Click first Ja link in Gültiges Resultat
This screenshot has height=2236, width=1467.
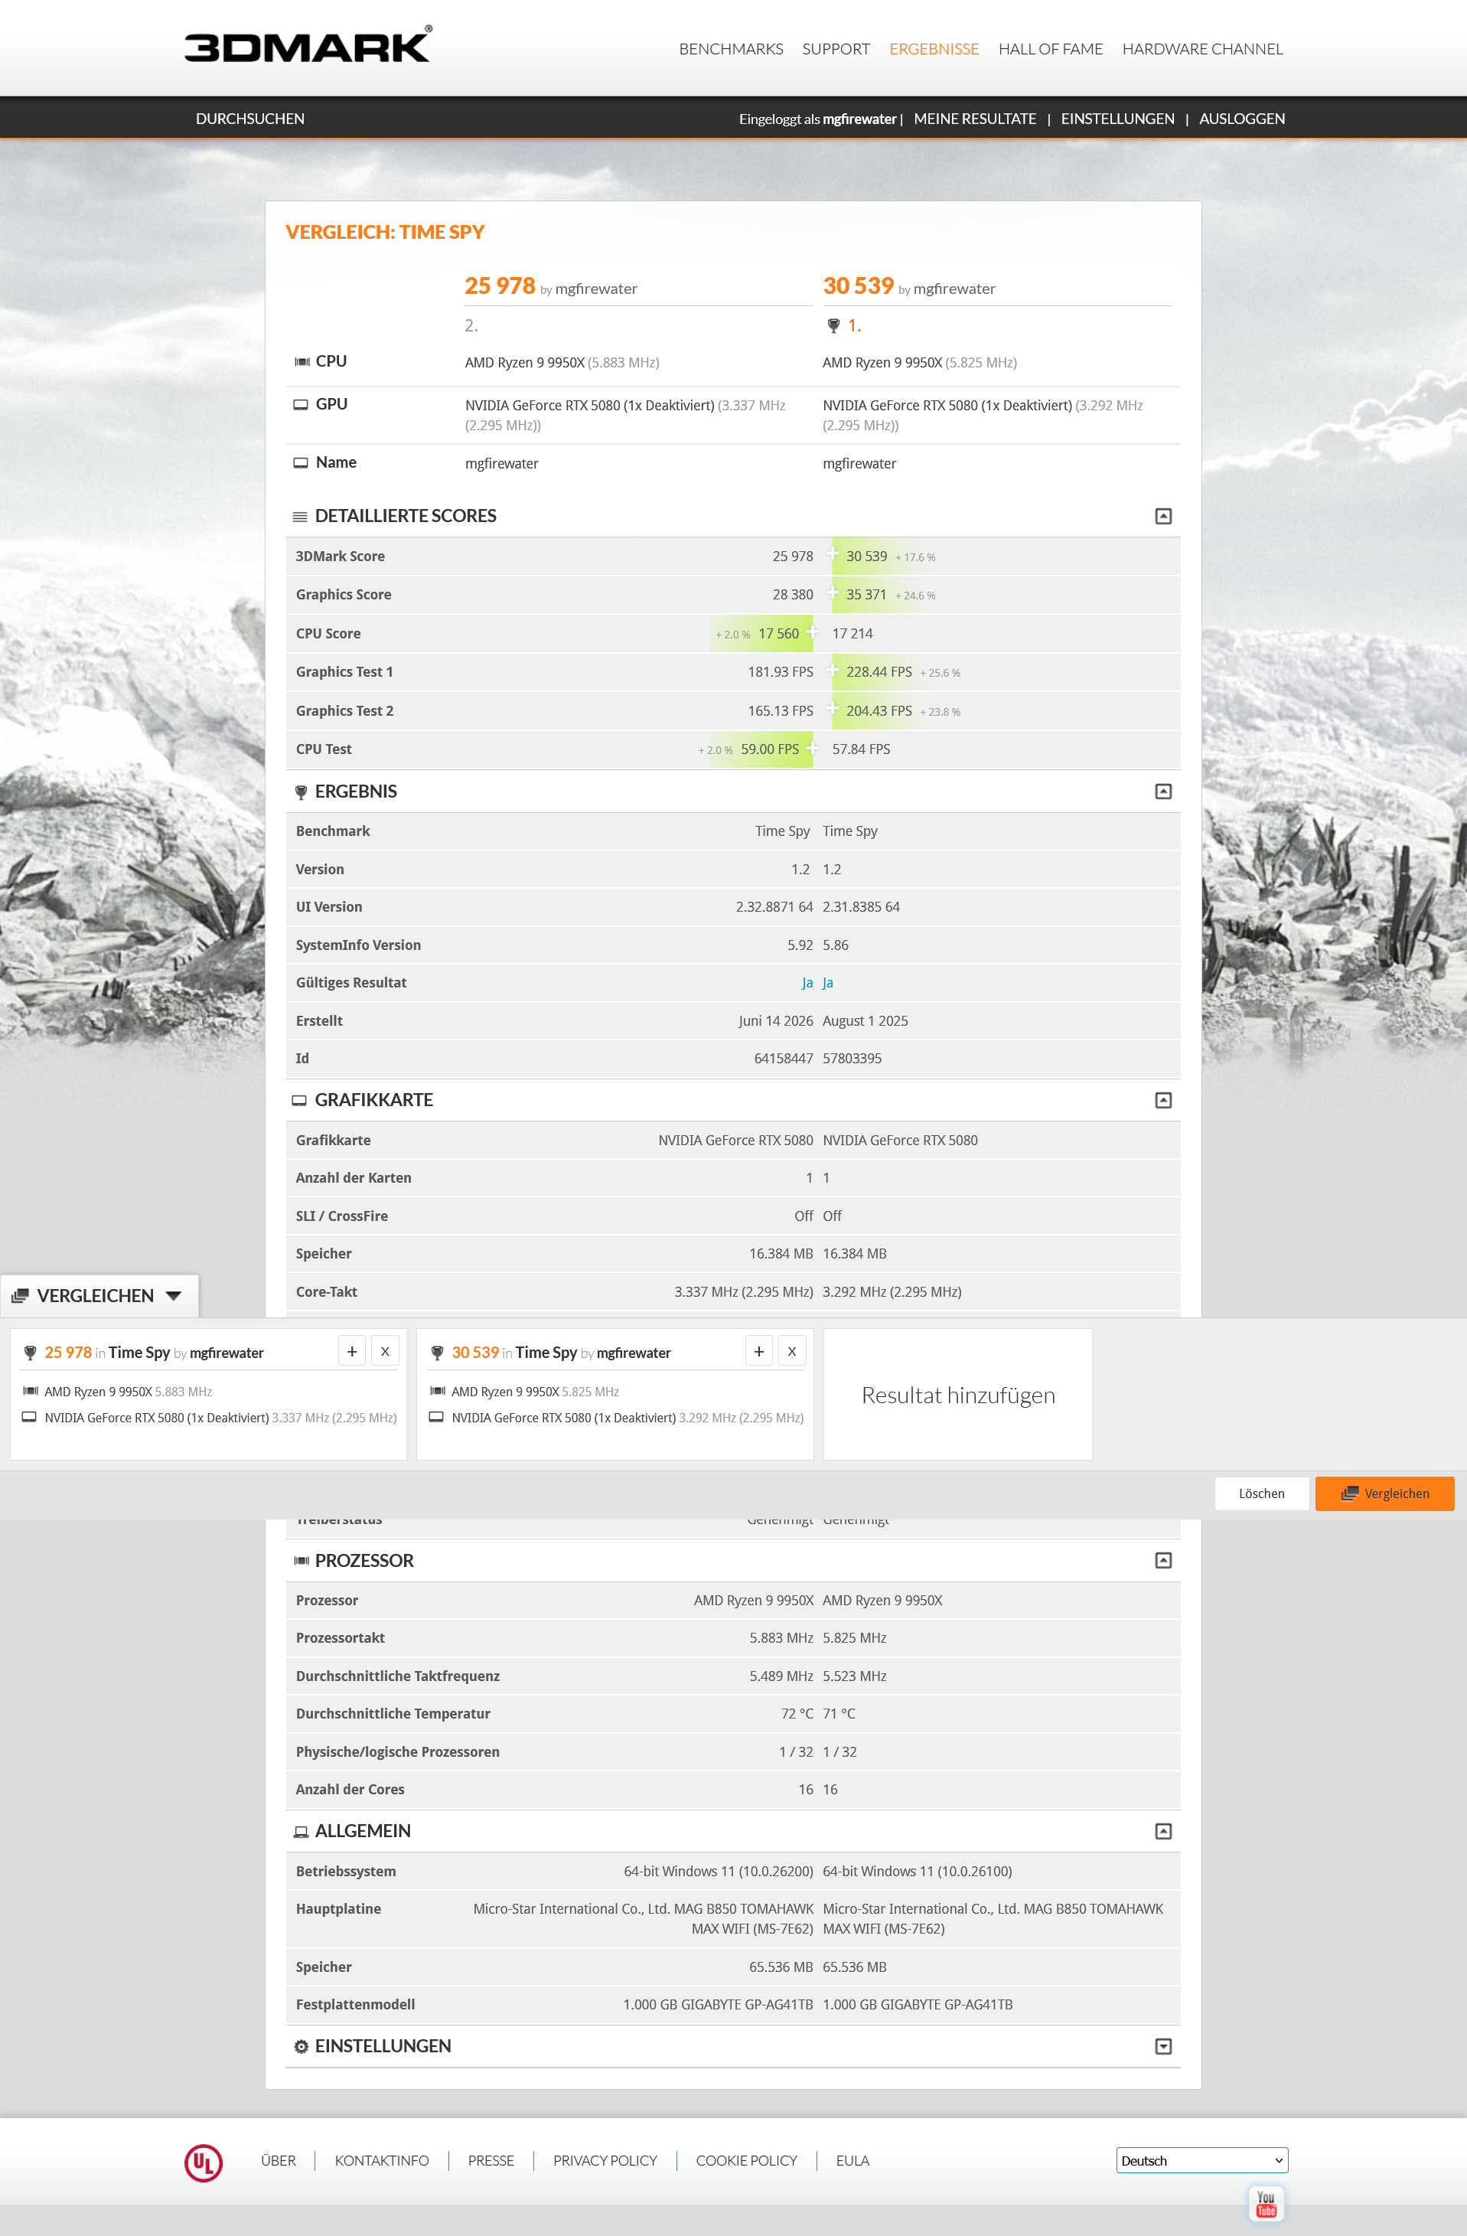[x=807, y=983]
